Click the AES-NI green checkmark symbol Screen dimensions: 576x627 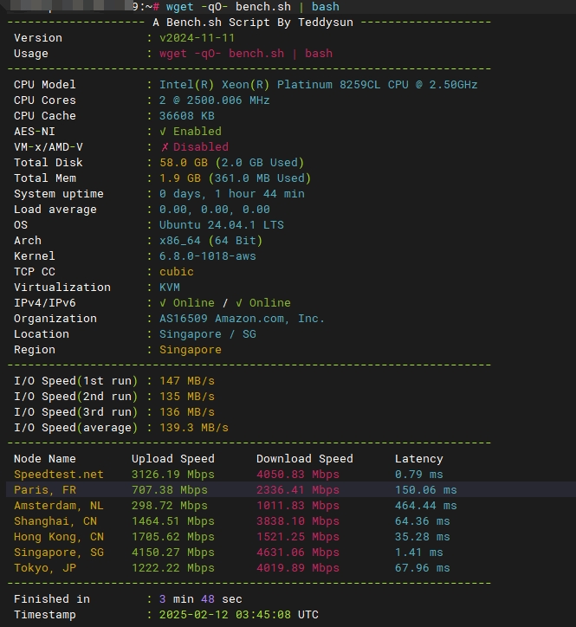[x=163, y=132]
